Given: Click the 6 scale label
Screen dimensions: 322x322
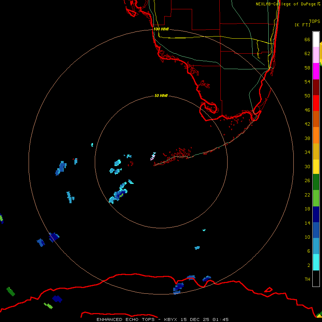Looking at the screenshot, I should pos(309,251).
